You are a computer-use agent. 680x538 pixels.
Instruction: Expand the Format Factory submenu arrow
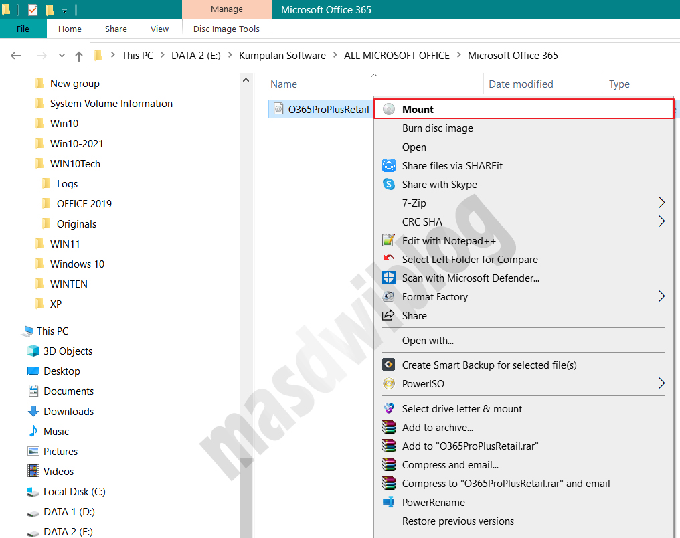click(x=661, y=296)
